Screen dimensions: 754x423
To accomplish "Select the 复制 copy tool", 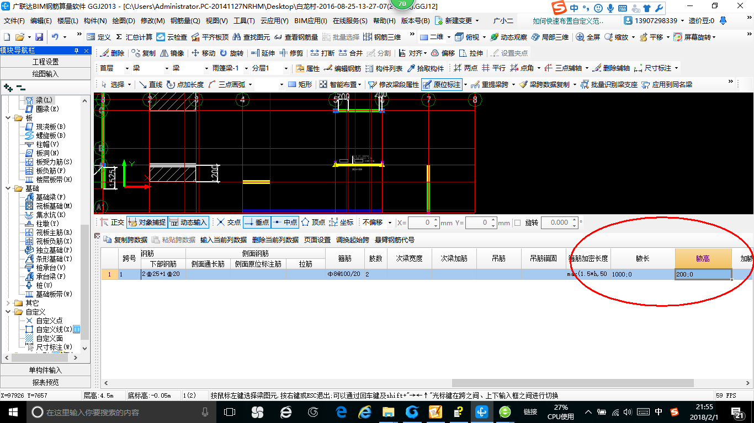I will click(144, 53).
